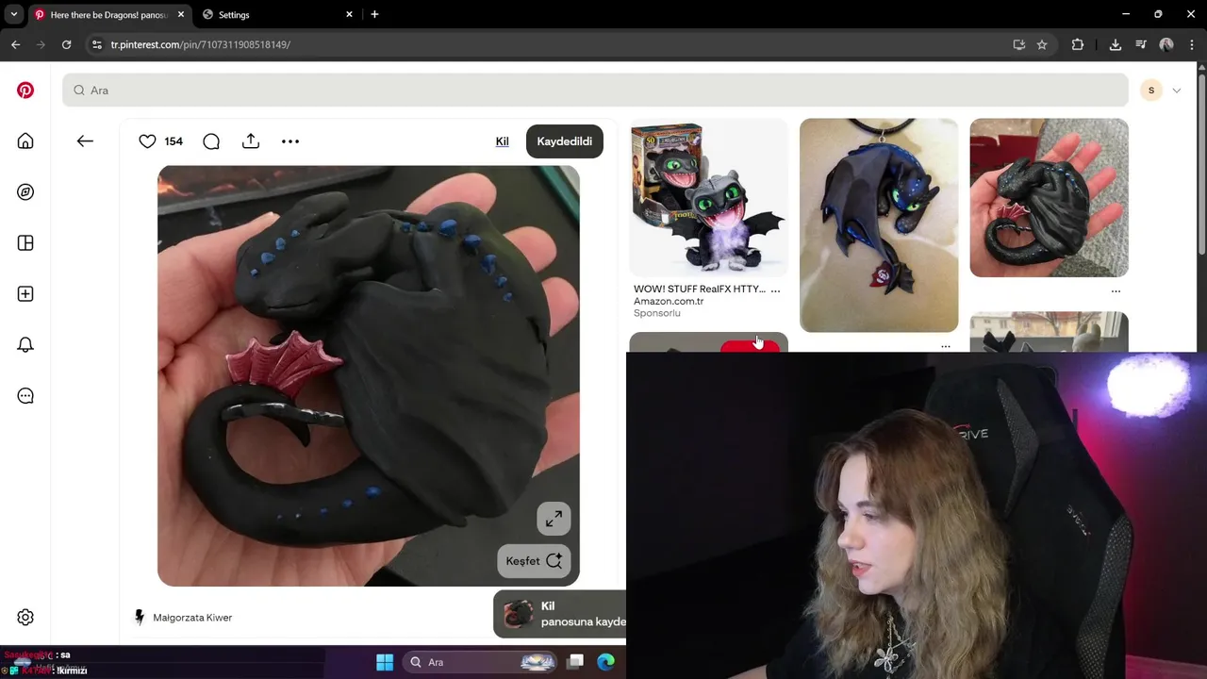Open the blue dragon necklace pin
The height and width of the screenshot is (679, 1207).
[879, 225]
